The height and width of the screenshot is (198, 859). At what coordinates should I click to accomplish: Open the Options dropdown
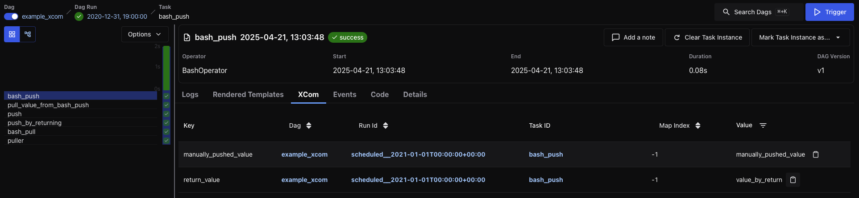tap(145, 34)
